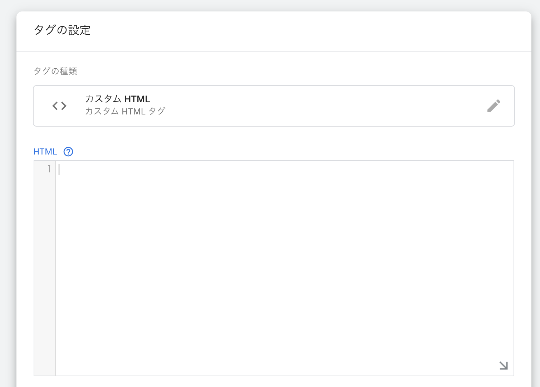Click the bold カスタム HTML tag name
The width and height of the screenshot is (540, 387).
117,99
